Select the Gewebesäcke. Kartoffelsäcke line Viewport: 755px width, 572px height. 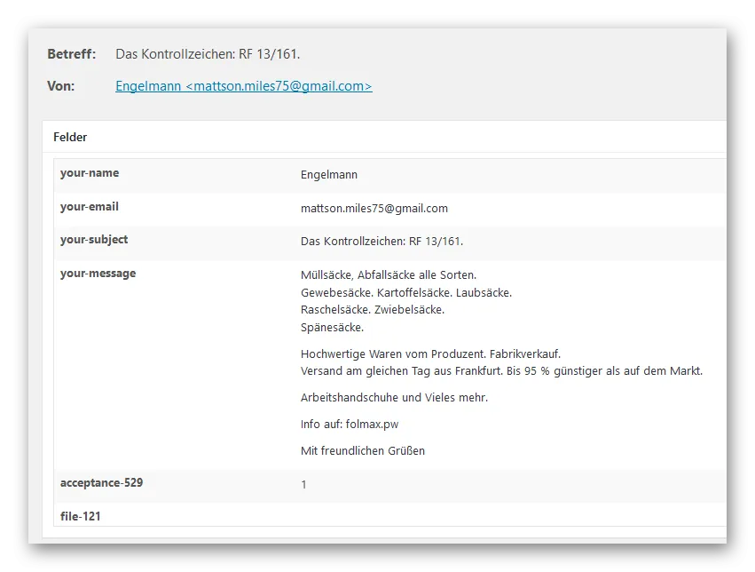click(406, 292)
